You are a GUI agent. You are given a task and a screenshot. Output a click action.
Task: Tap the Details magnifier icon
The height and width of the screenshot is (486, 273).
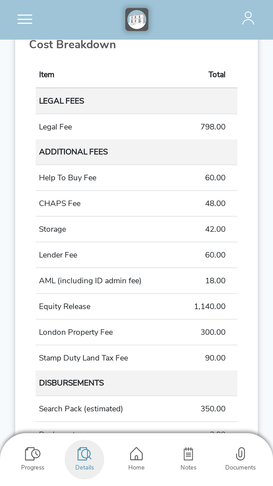[x=84, y=454]
